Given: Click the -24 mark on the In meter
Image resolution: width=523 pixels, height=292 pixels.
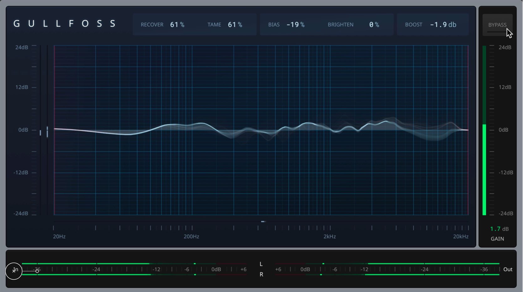Looking at the screenshot, I should coord(96,269).
